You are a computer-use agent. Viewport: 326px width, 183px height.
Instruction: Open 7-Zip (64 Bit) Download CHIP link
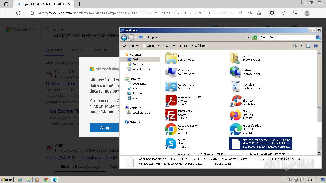[x=81, y=158]
